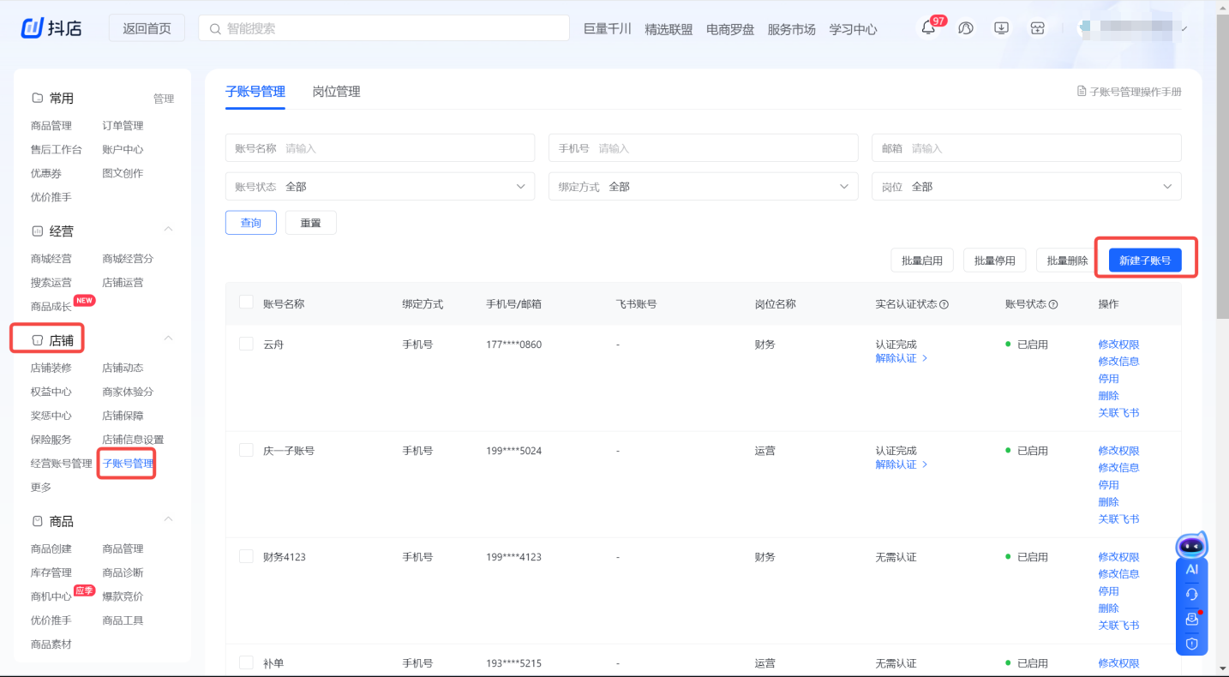Click 更多 under the 店铺 section

[41, 488]
